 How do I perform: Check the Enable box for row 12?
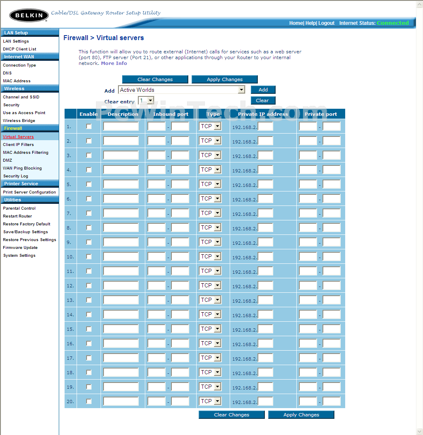coord(89,285)
